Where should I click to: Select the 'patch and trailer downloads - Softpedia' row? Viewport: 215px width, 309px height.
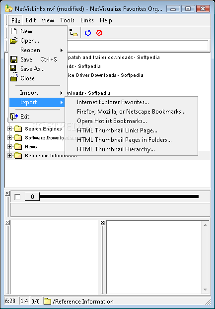pyautogui.click(x=114, y=58)
